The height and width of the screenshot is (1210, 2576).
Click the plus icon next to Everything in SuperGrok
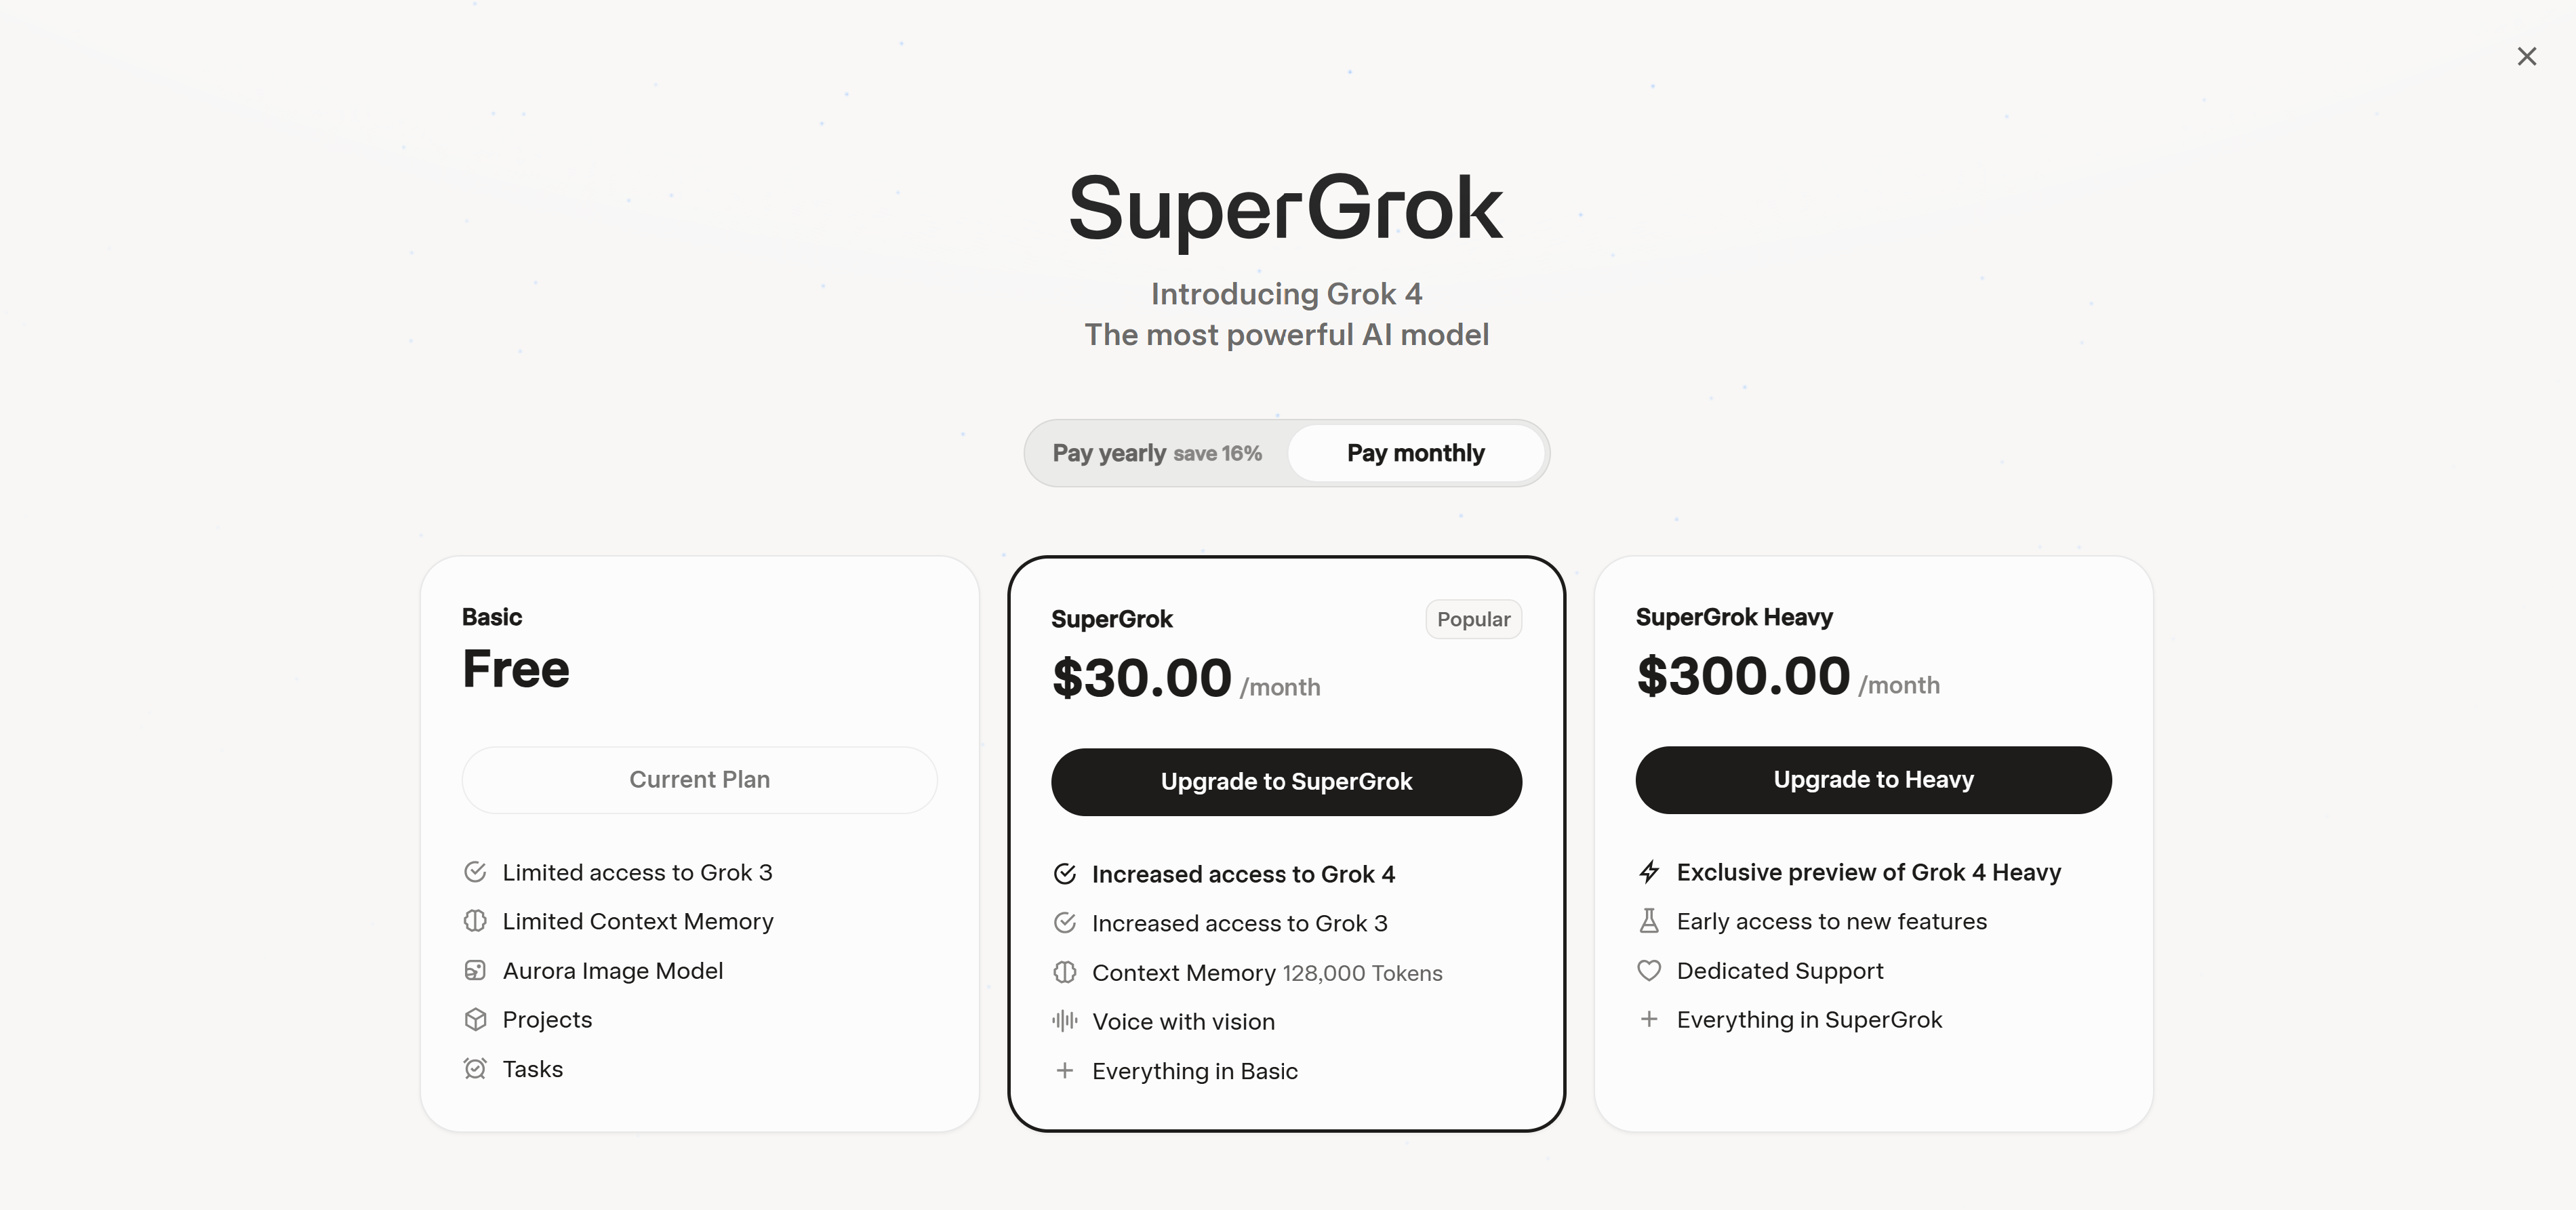coord(1650,1019)
